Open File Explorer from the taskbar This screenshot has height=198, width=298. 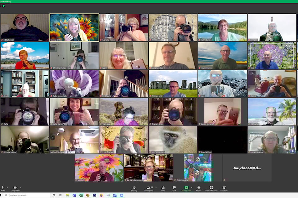click(x=67, y=195)
